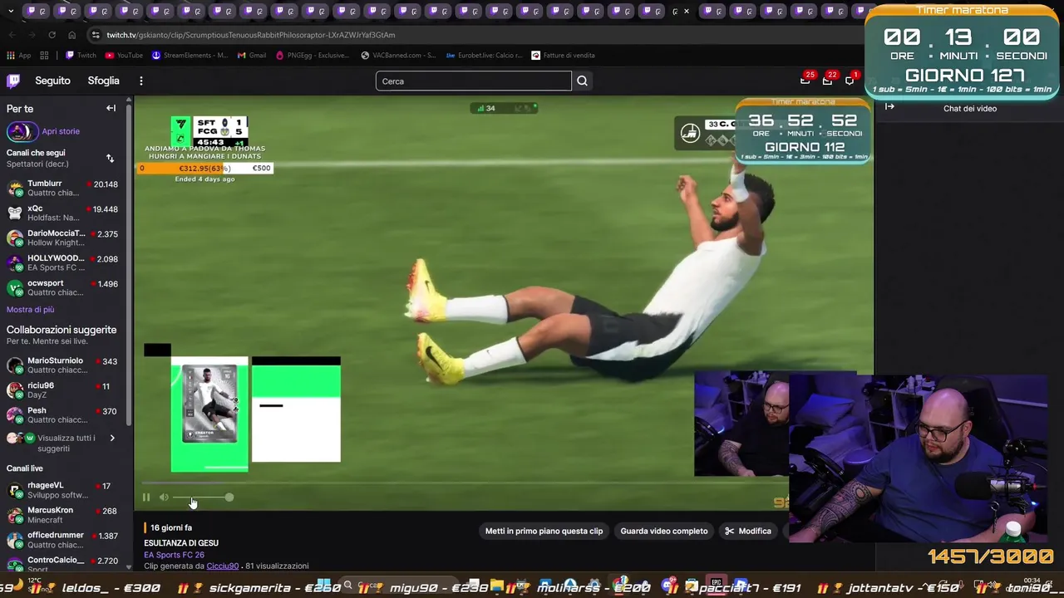Navigate forward in browser
Image resolution: width=1064 pixels, height=598 pixels.
[x=32, y=35]
